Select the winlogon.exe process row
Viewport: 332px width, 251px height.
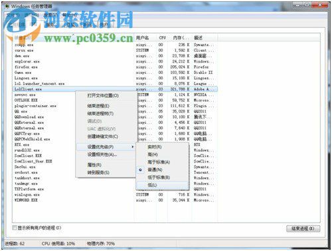tap(115, 194)
